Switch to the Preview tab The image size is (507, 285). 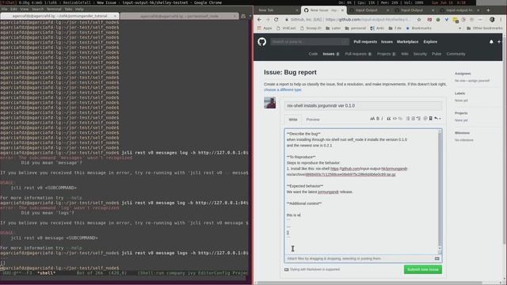coord(313,120)
